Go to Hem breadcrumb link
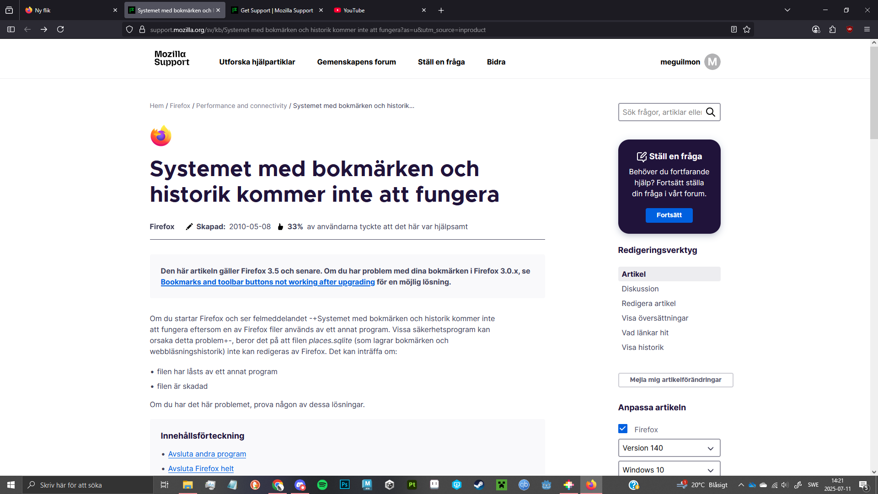This screenshot has width=878, height=494. [156, 106]
